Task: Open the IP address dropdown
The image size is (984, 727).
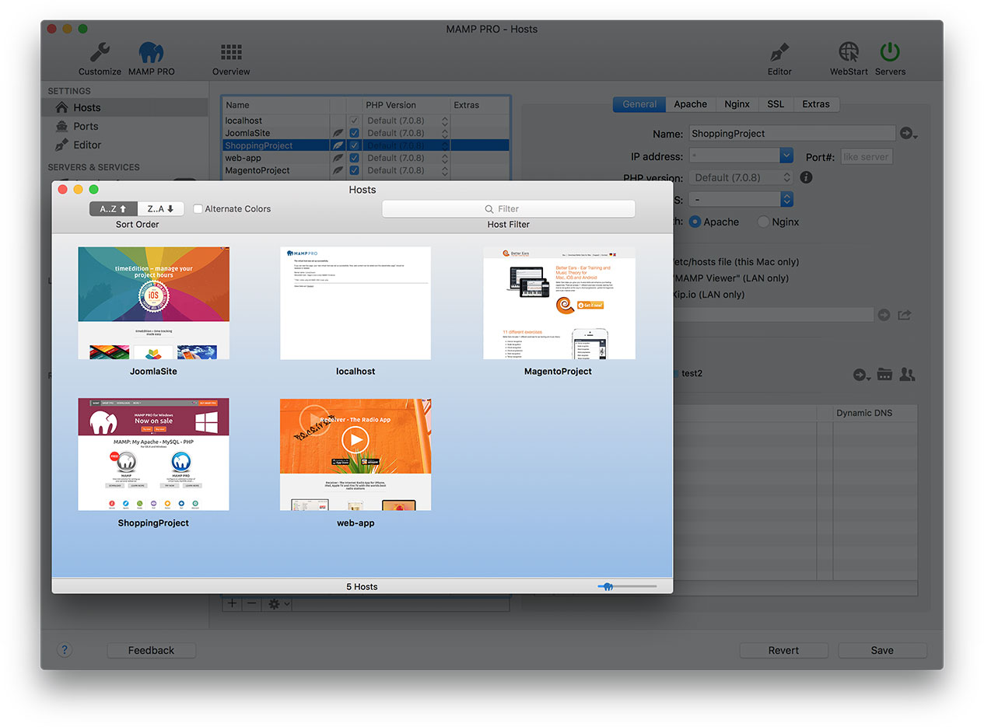Action: click(786, 156)
